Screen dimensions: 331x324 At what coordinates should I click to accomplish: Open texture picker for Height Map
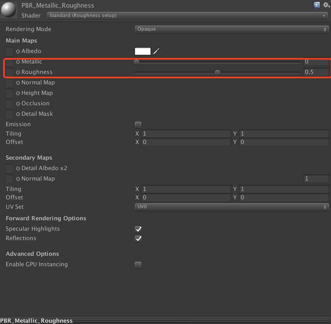click(x=18, y=93)
